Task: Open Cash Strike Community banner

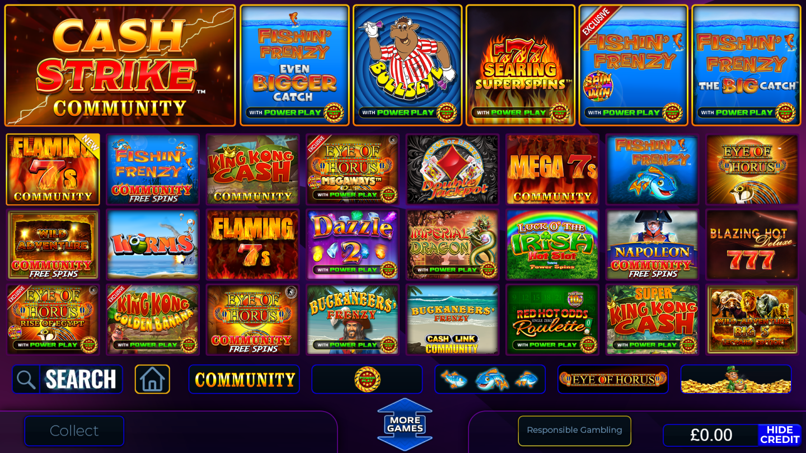Action: coord(120,65)
